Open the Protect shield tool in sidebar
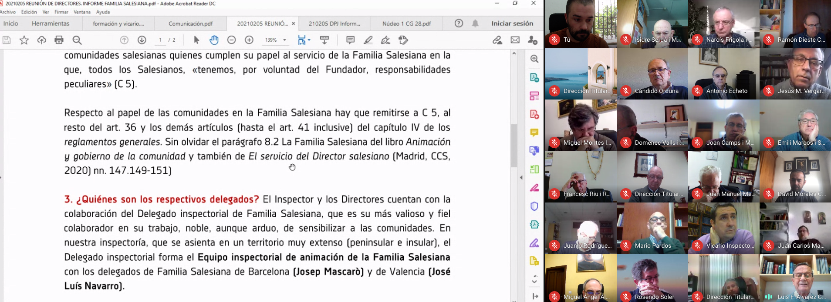The width and height of the screenshot is (831, 302). click(534, 206)
